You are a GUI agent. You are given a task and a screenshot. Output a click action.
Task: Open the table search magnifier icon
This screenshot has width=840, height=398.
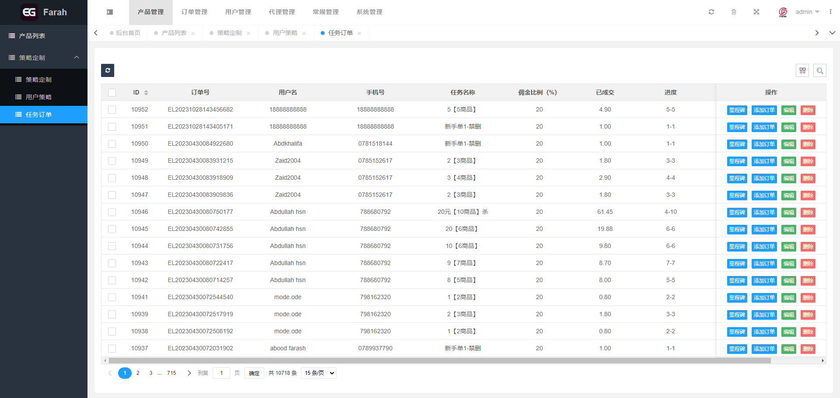click(820, 70)
